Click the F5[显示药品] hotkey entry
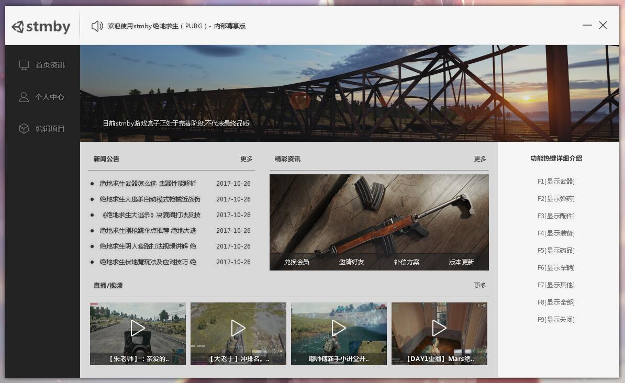 (555, 250)
